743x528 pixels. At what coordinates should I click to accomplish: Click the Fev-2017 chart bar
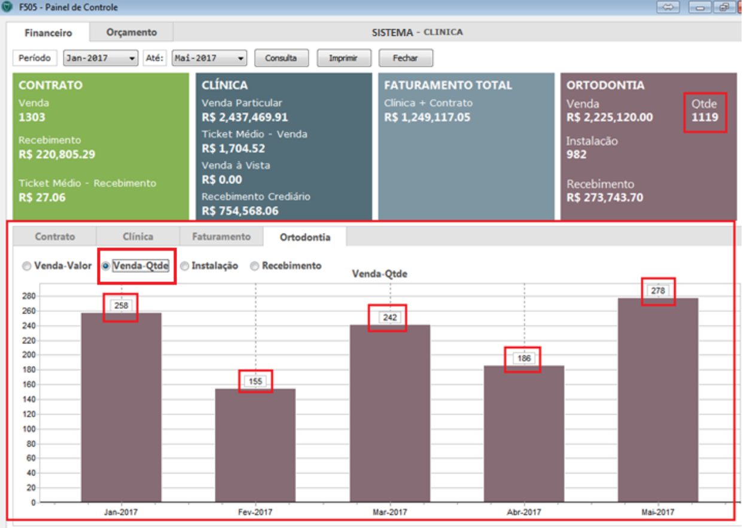[255, 446]
